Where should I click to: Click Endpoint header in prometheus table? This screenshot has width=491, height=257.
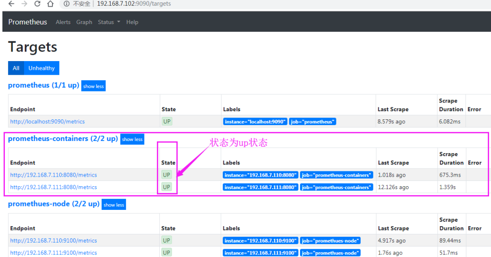(23, 109)
